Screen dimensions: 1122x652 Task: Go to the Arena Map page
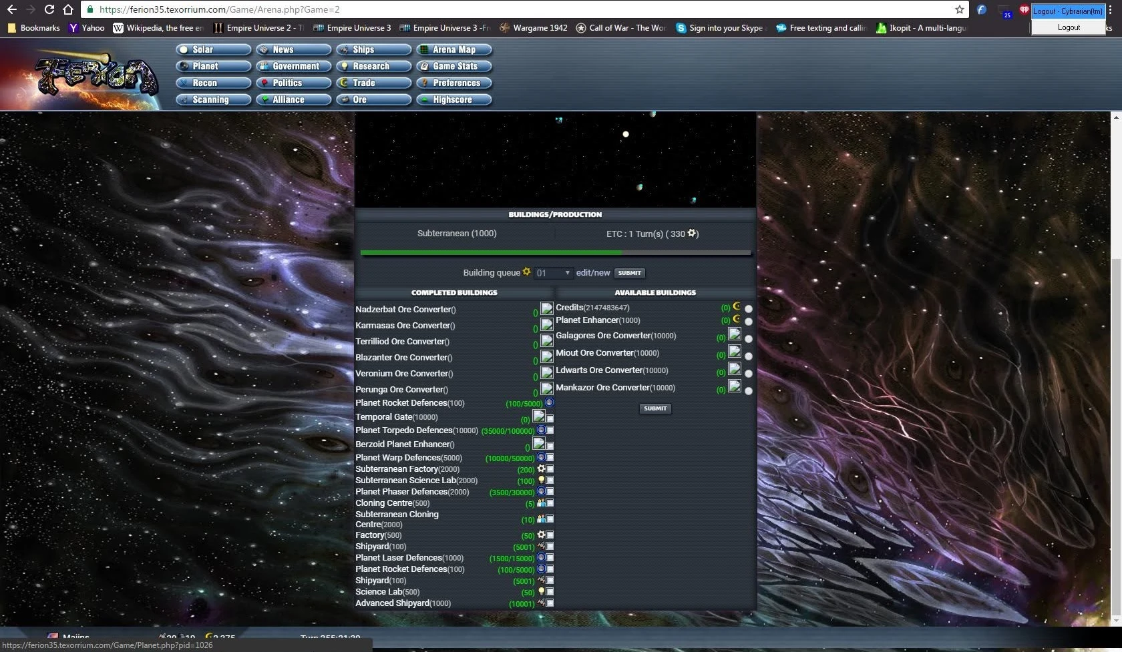pyautogui.click(x=454, y=49)
